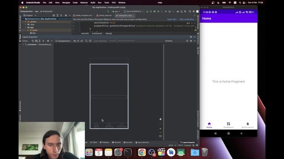This screenshot has height=159, width=284.
Task: Hide the Project panel with the minus icon
Action: (x=69, y=15)
